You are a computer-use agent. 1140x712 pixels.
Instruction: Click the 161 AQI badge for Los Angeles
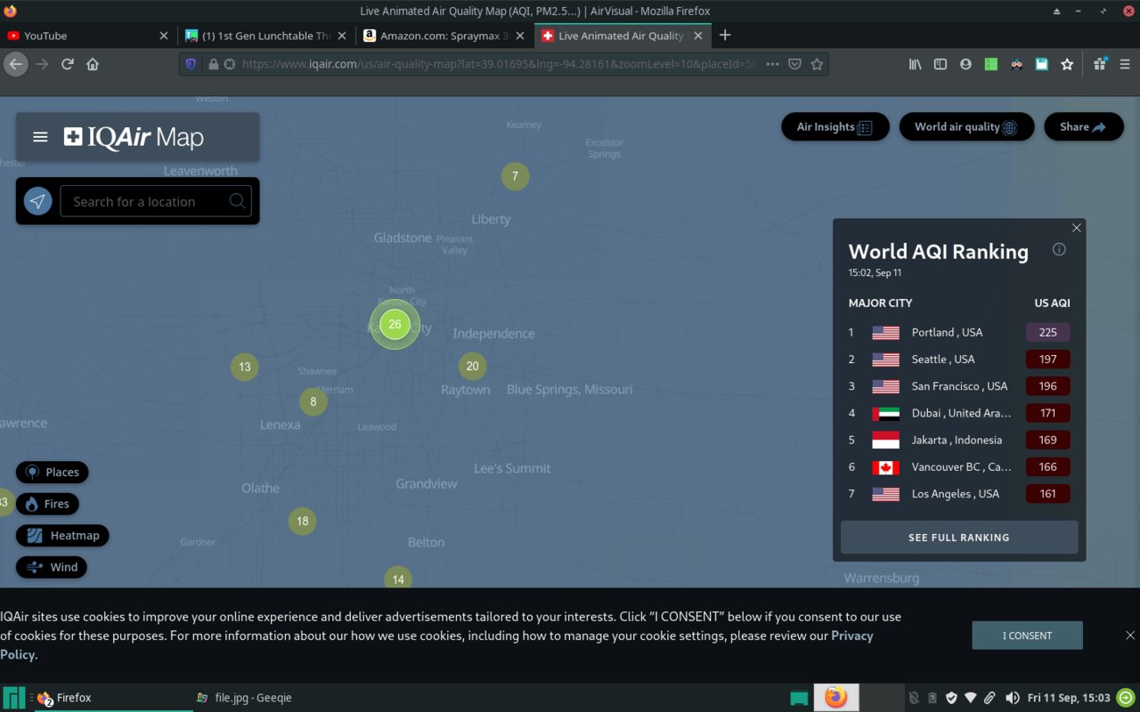(1047, 494)
